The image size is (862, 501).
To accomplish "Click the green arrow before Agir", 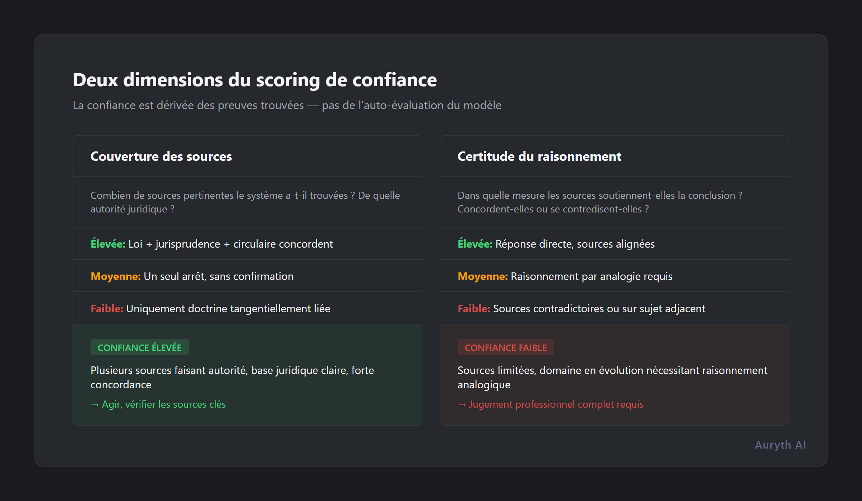I will point(95,404).
